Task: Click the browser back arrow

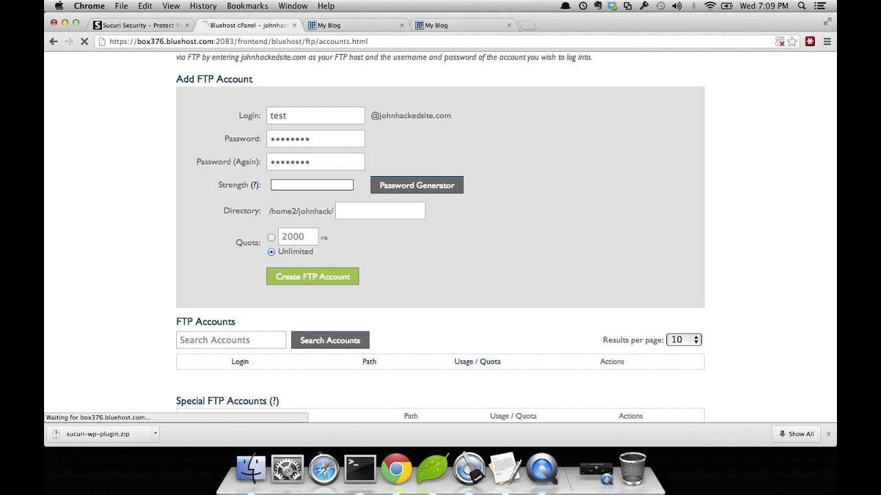Action: [x=54, y=41]
